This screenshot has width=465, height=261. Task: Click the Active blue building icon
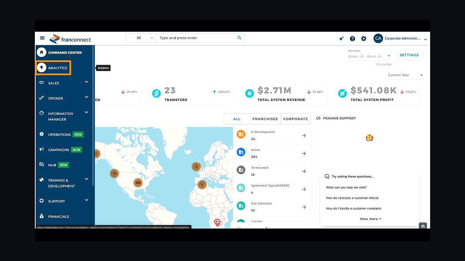click(x=241, y=152)
